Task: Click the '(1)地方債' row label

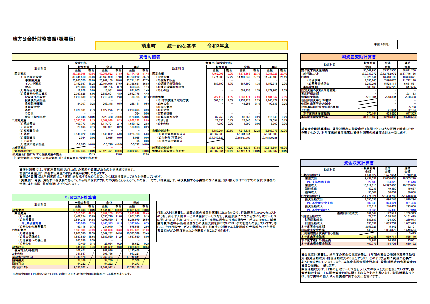Action: pyautogui.click(x=163, y=77)
